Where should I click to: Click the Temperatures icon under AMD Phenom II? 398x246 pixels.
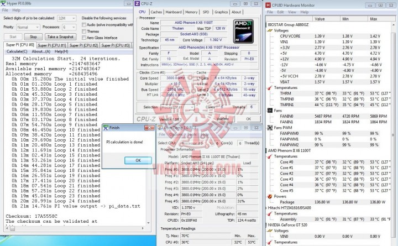(x=270, y=156)
